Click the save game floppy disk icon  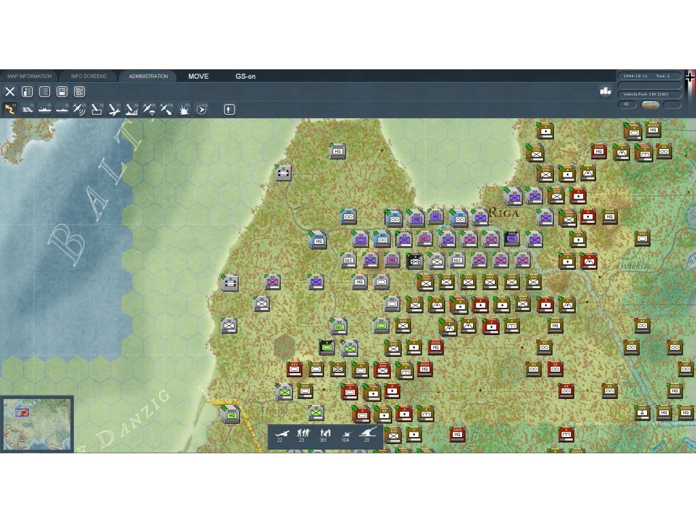62,92
